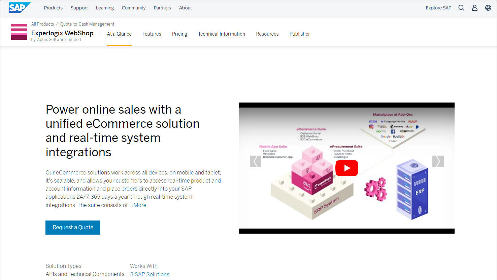Click the Experlogix WebShop product logo
Viewport: 497px width, 280px height.
pyautogui.click(x=19, y=32)
